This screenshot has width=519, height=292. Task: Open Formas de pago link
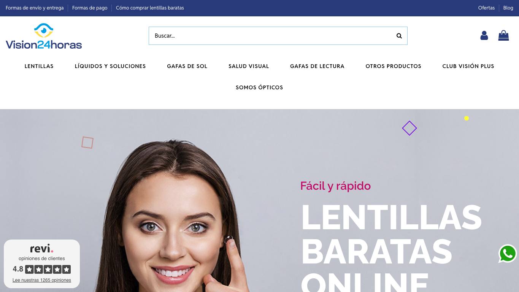[90, 8]
